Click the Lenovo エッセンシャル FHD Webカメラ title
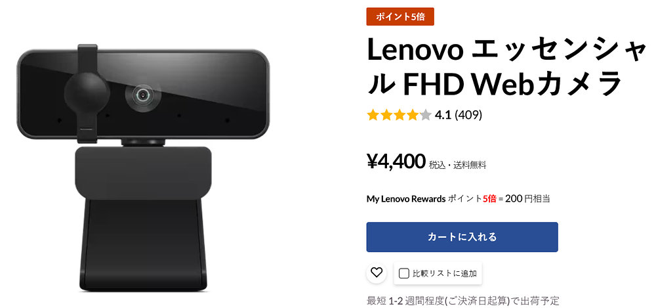 point(506,68)
